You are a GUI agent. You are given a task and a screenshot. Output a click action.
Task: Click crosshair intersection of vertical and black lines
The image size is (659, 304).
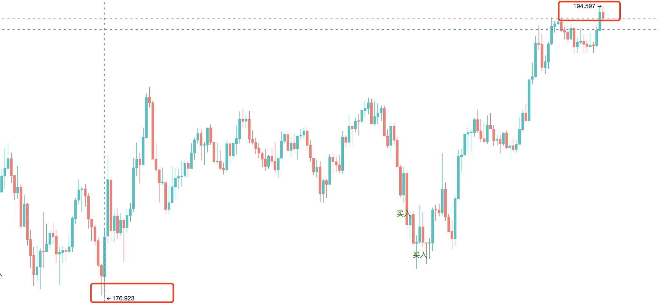pyautogui.click(x=104, y=29)
